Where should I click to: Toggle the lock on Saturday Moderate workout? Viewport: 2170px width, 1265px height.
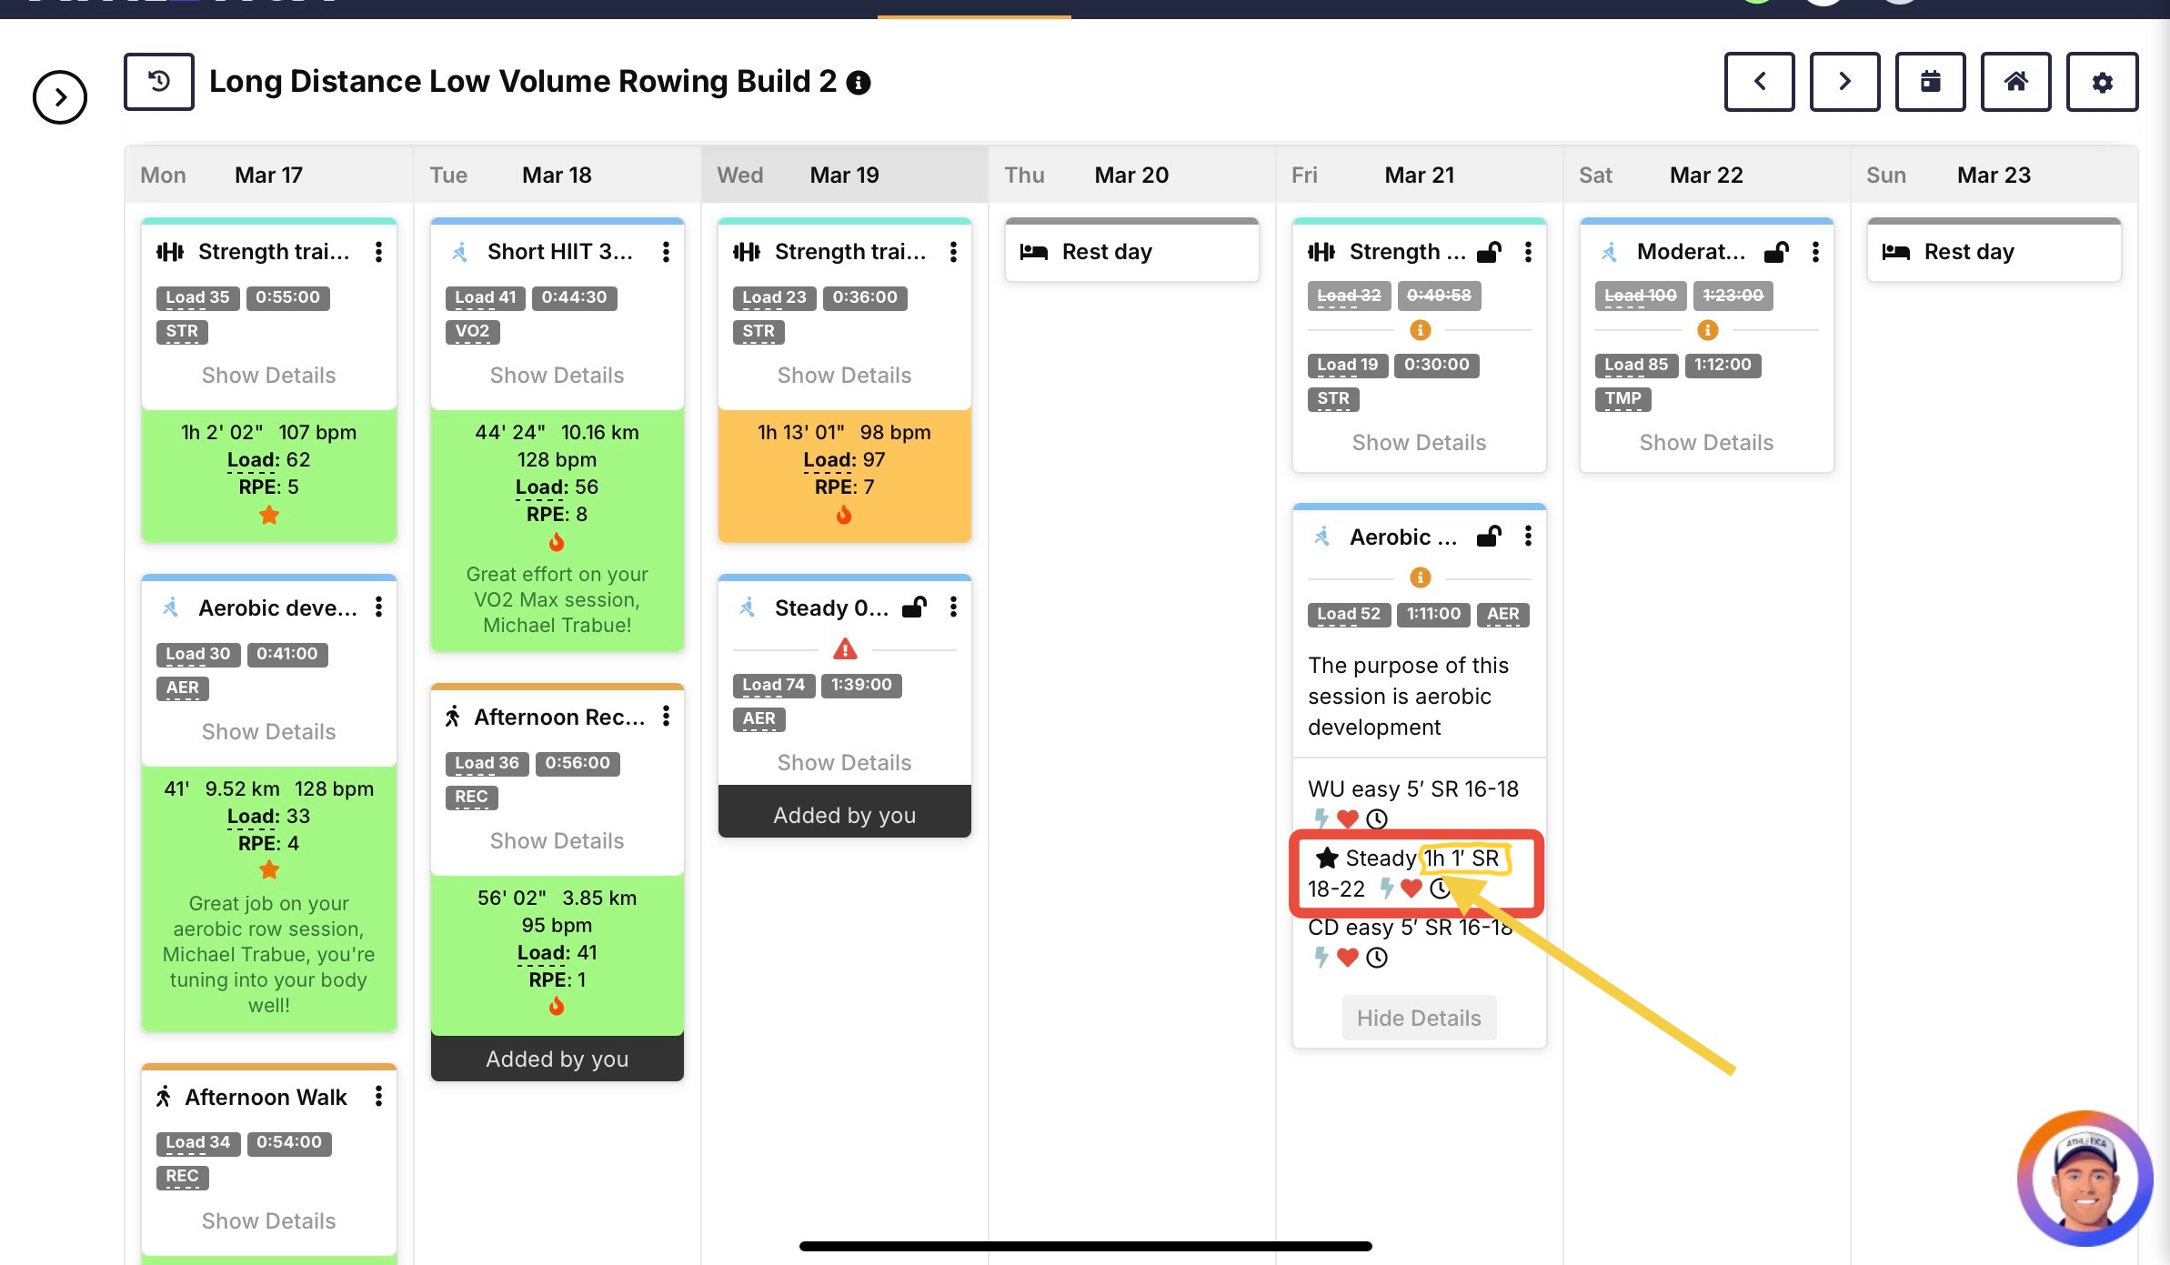[x=1776, y=252]
